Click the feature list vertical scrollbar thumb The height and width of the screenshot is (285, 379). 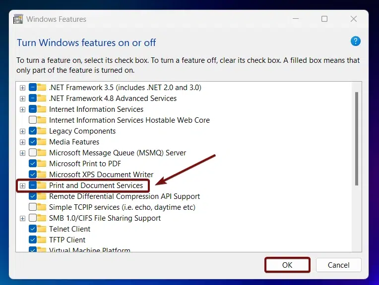pos(357,139)
